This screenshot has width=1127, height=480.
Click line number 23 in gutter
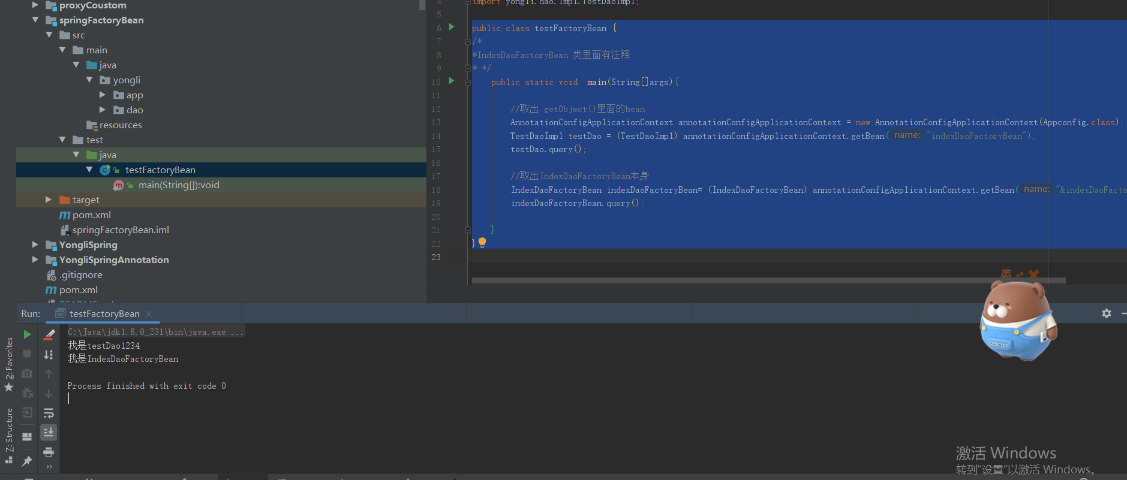click(x=436, y=257)
